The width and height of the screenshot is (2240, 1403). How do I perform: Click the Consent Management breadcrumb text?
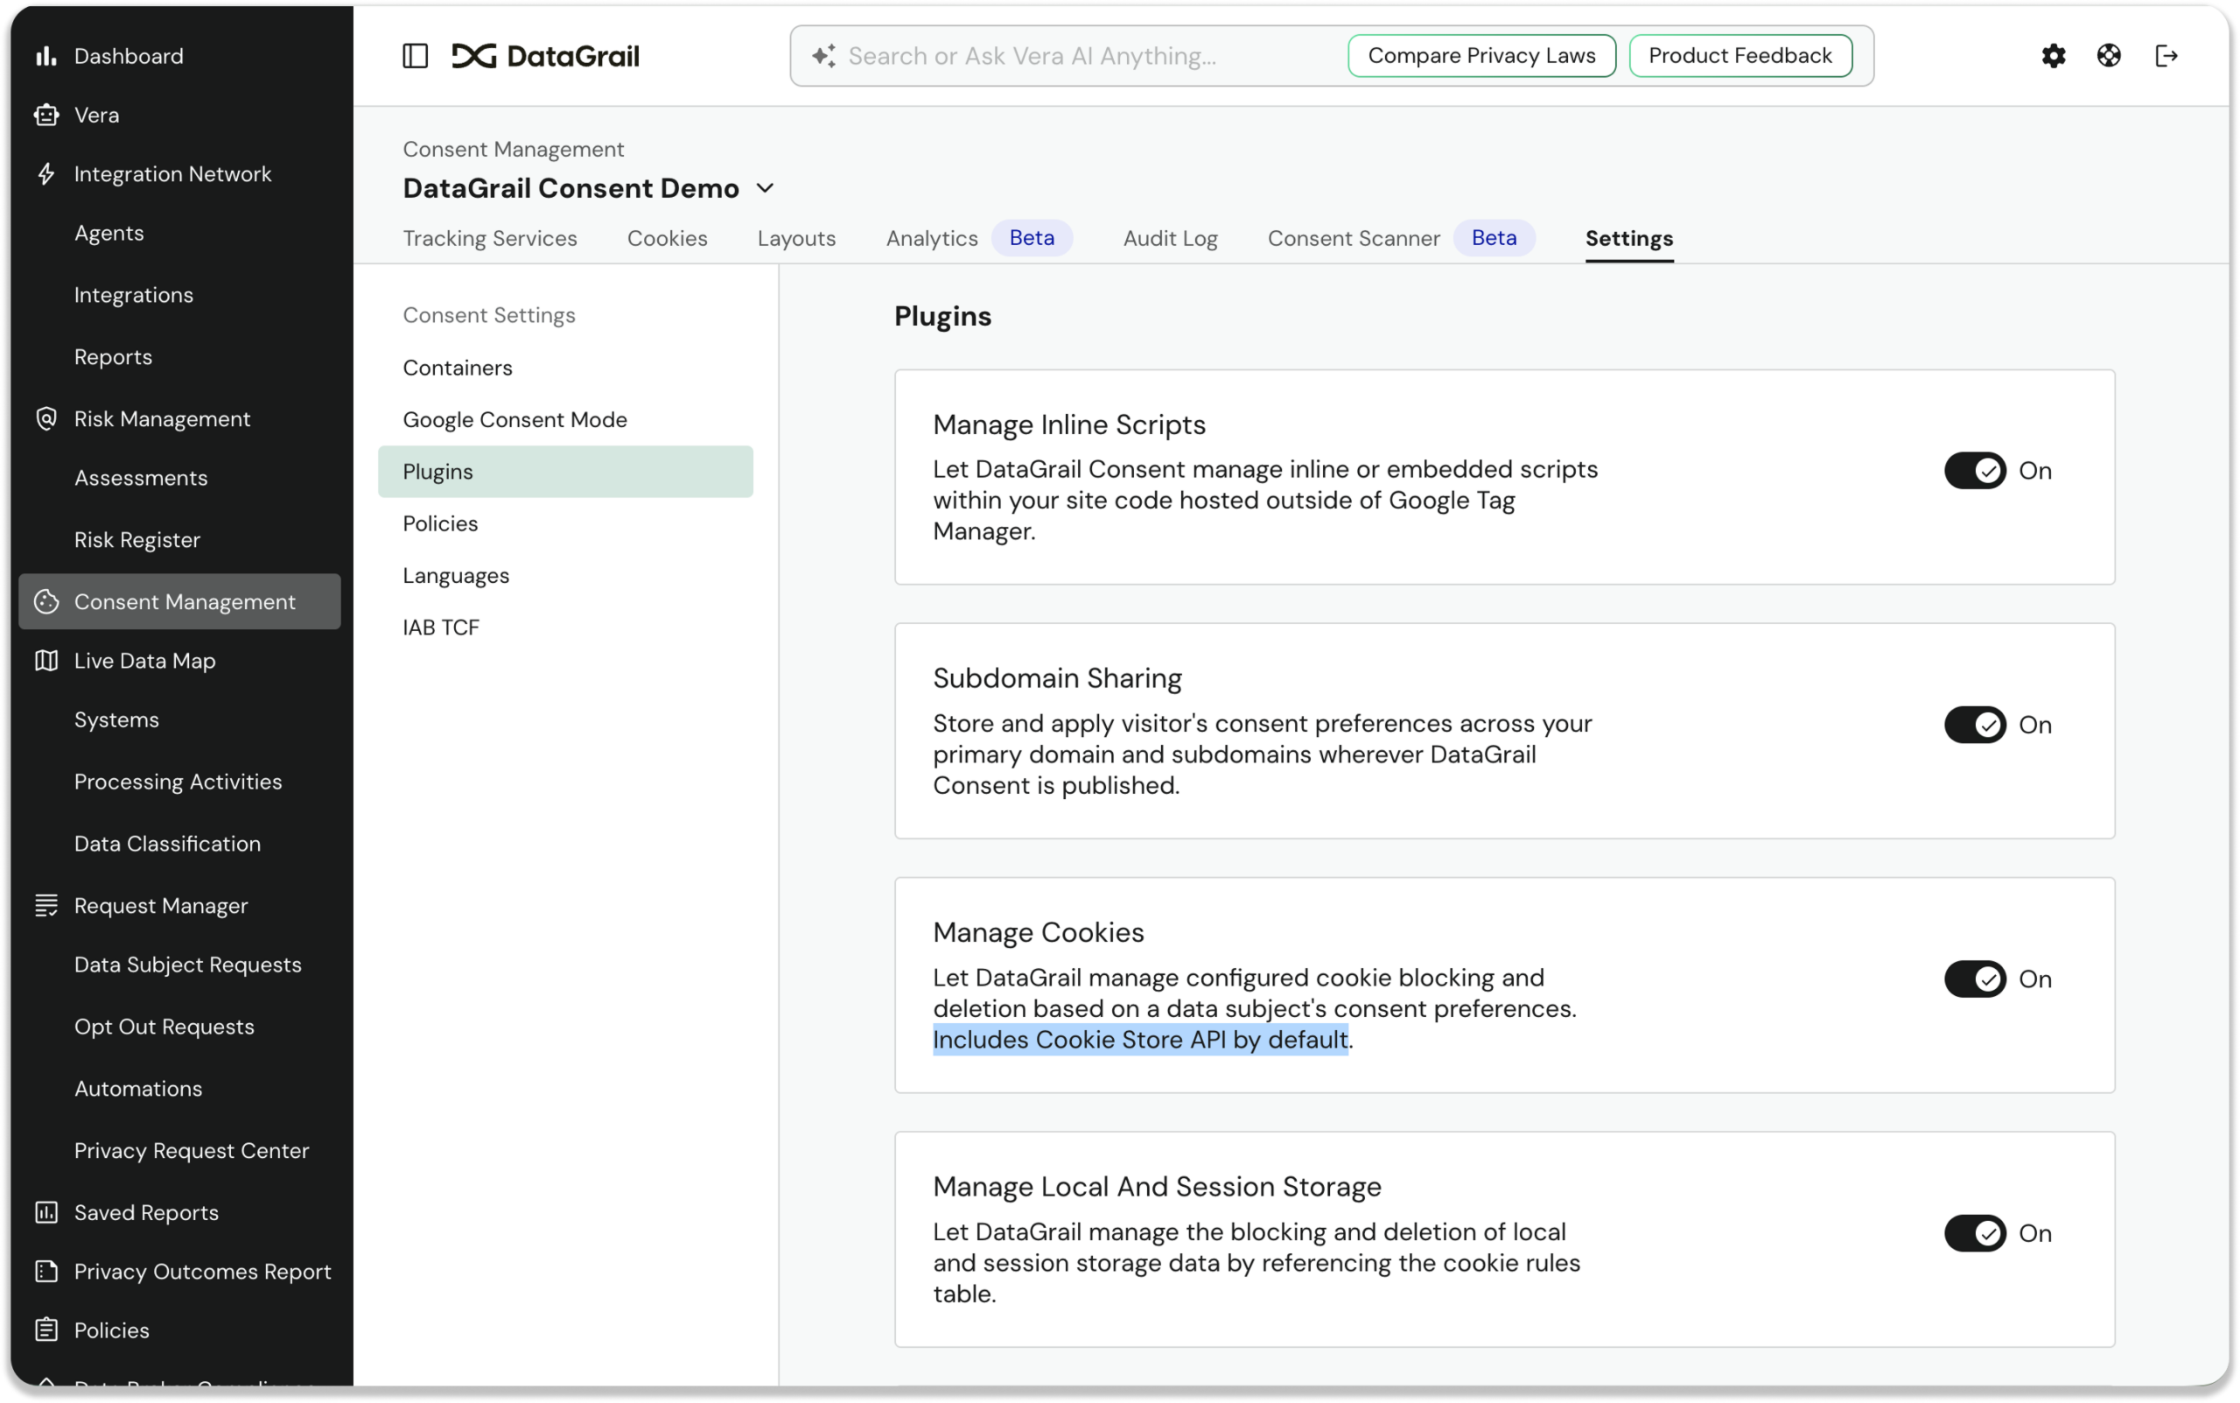[513, 150]
